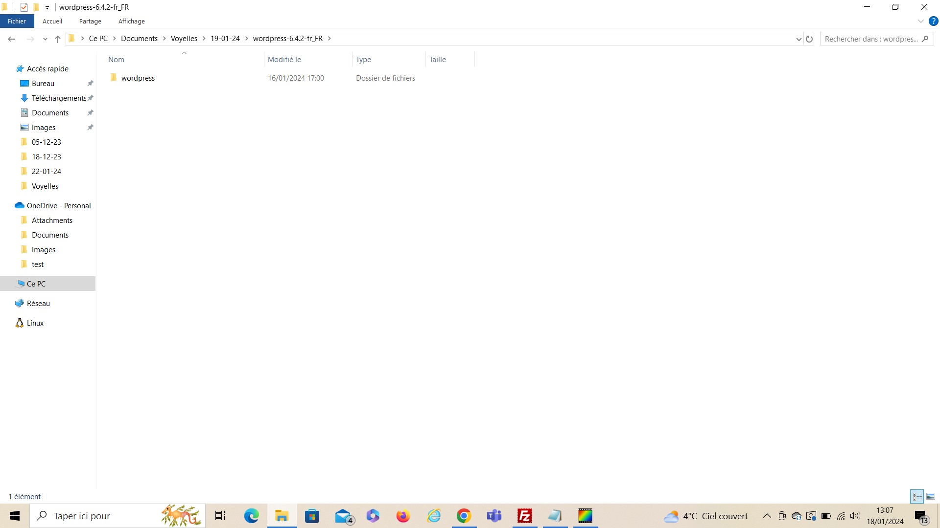This screenshot has width=940, height=528.
Task: Open the Quick Access Toolbar customize dropdown
Action: point(47,8)
